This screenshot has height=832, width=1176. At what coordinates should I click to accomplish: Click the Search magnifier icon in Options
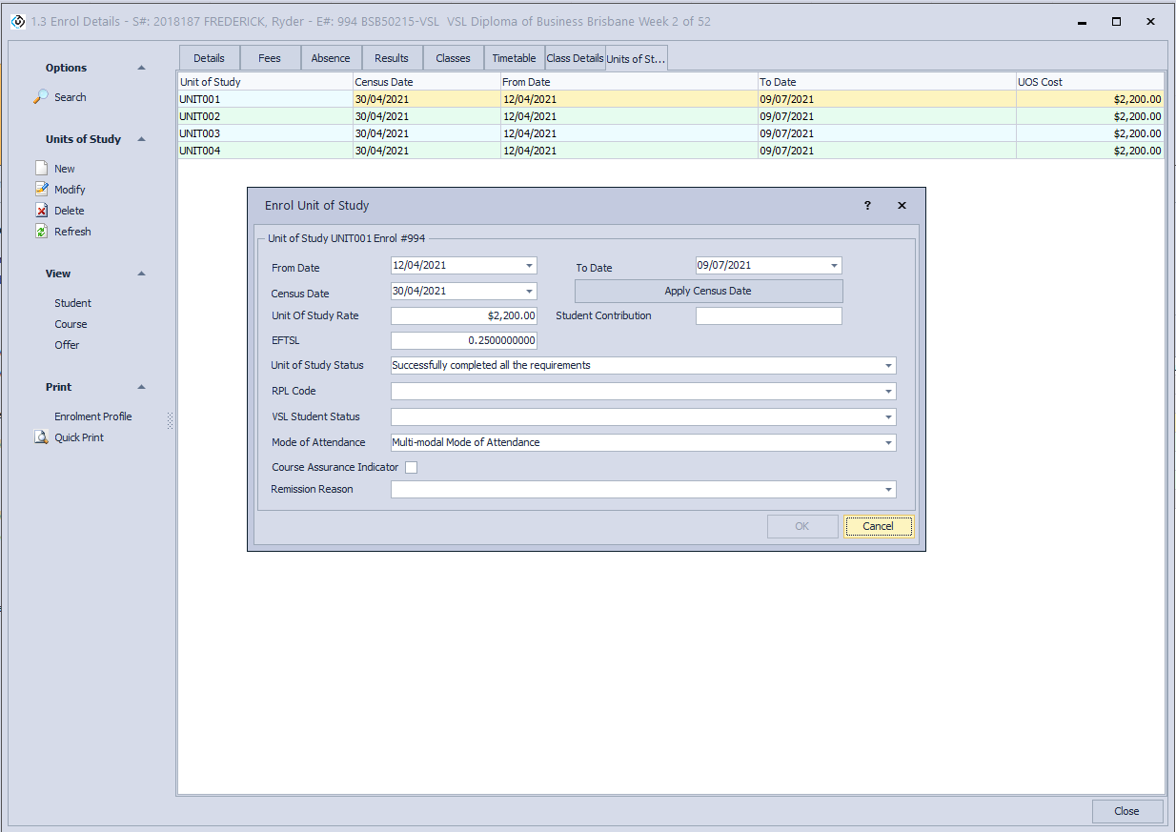[x=42, y=97]
